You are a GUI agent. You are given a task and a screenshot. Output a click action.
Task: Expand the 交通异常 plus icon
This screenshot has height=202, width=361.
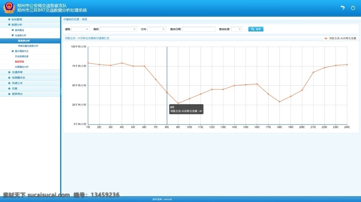point(9,72)
